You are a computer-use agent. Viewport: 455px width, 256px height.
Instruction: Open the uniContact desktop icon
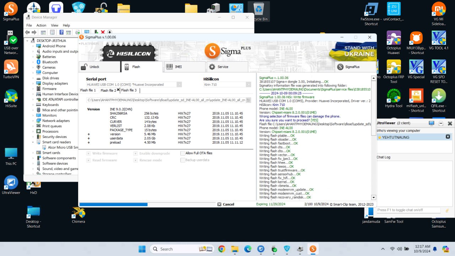tap(394, 11)
